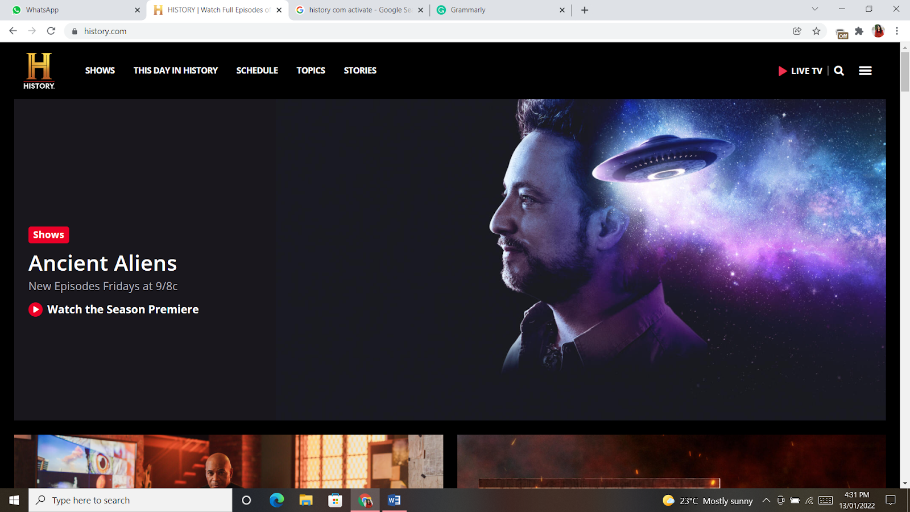Select the HISTORY Watch Full Episodes tab

218,10
